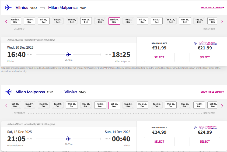Click the info icon beside WIZZ Discount Club price
Screen dimensions: 227x152
coord(195,44)
